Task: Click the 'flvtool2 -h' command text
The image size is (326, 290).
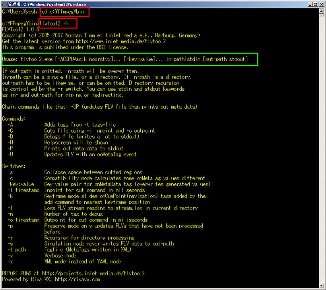Action: (54, 24)
